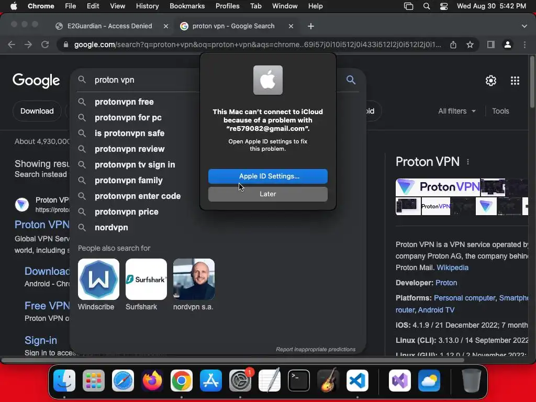Open more options beside Proton VPN title
This screenshot has height=402, width=536.
click(467, 162)
